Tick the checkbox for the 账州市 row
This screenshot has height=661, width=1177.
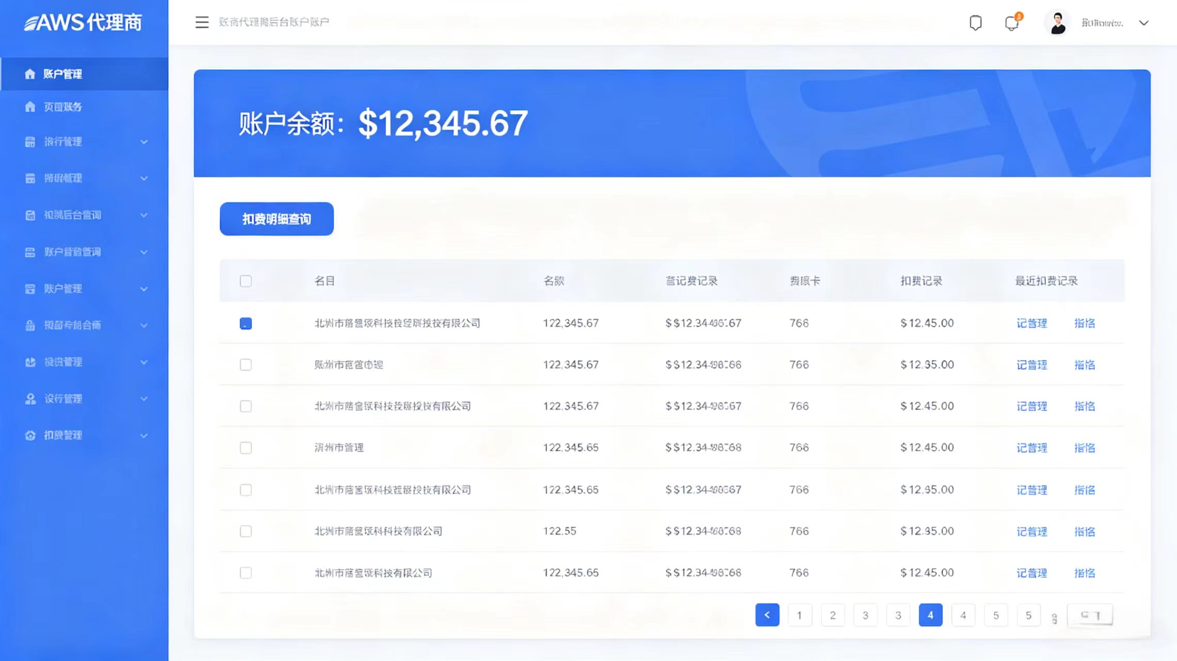point(246,365)
